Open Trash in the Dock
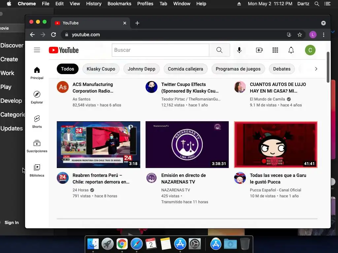Viewport: 338px width, 253px height. pos(245,244)
